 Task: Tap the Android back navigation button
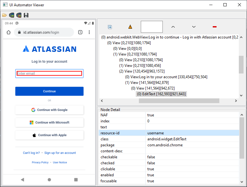point(23,179)
